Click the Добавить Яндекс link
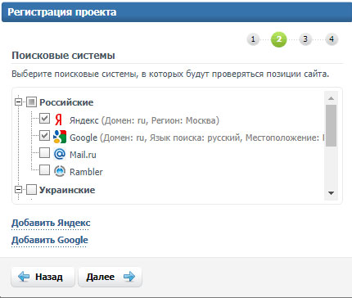 pos(51,223)
